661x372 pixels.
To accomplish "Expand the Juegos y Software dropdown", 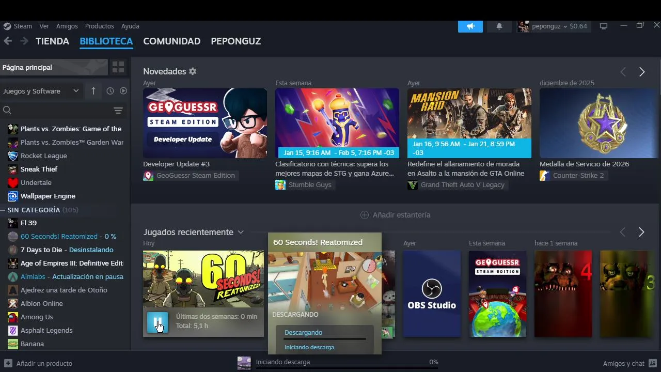I will 41,91.
